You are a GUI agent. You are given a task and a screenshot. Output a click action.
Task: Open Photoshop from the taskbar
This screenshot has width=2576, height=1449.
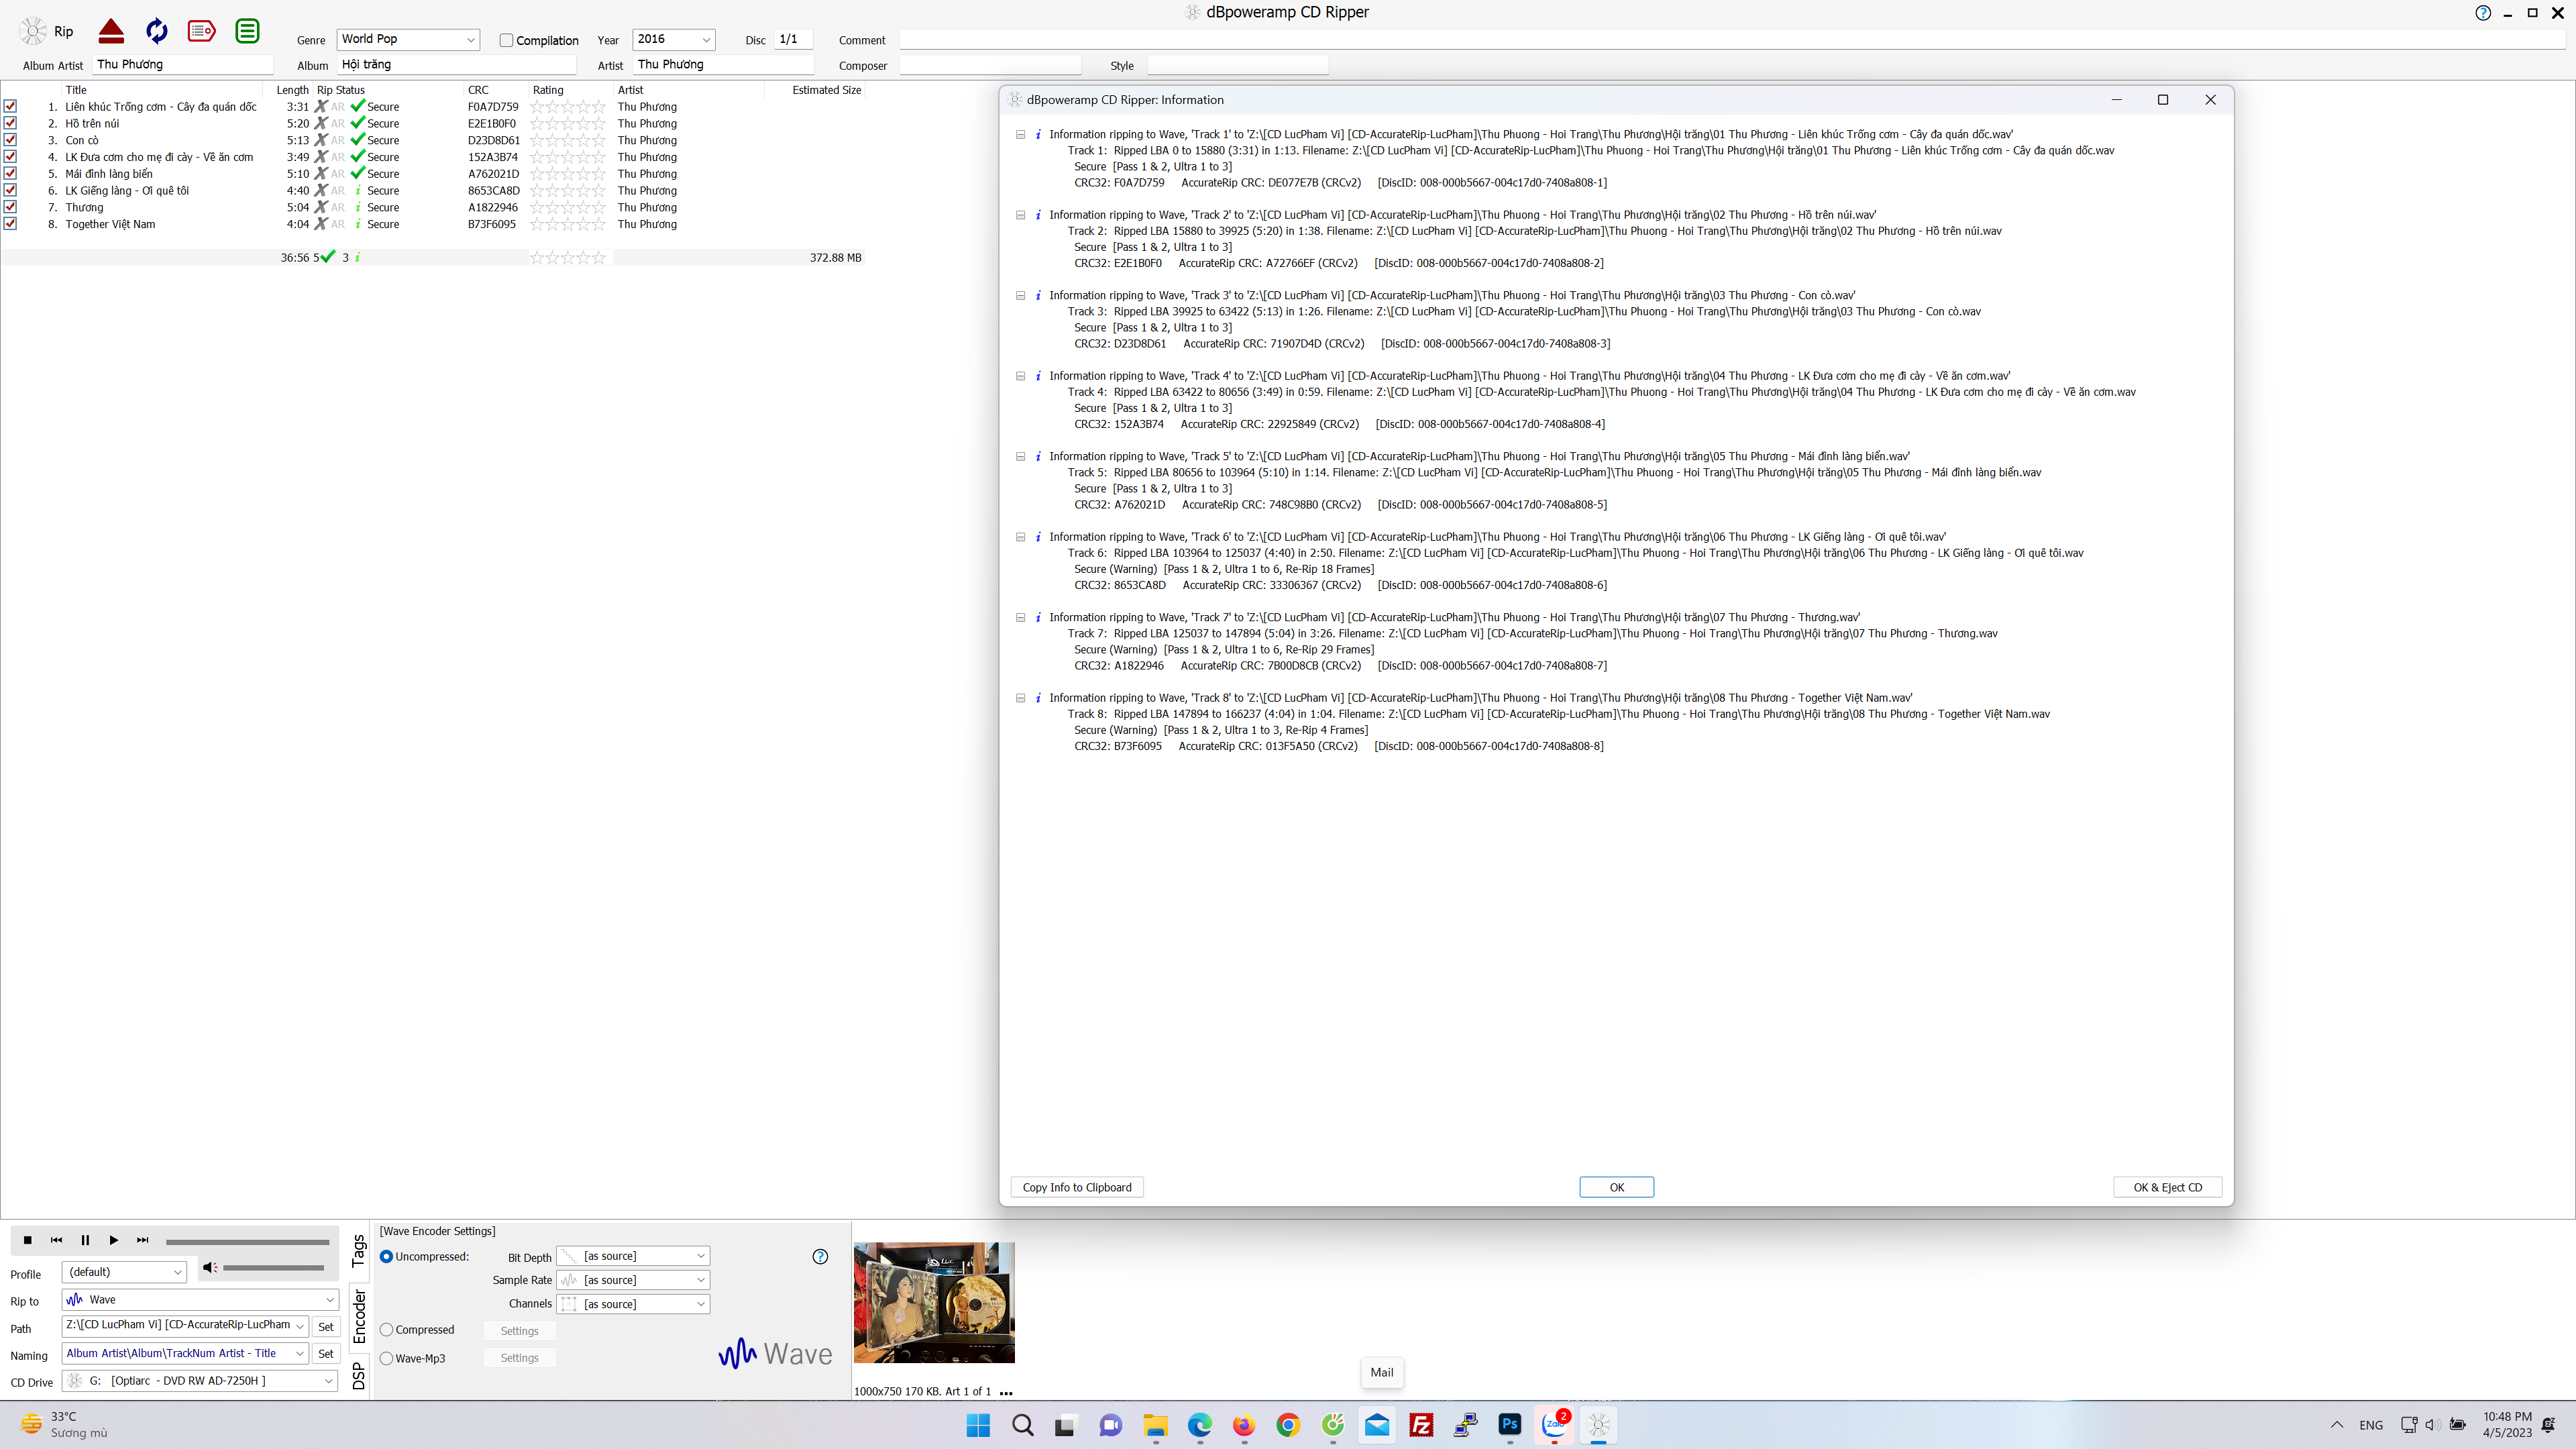(1510, 1425)
